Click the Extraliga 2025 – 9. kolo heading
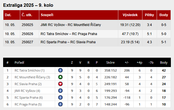The height and width of the screenshot is (110, 174). 28,5
